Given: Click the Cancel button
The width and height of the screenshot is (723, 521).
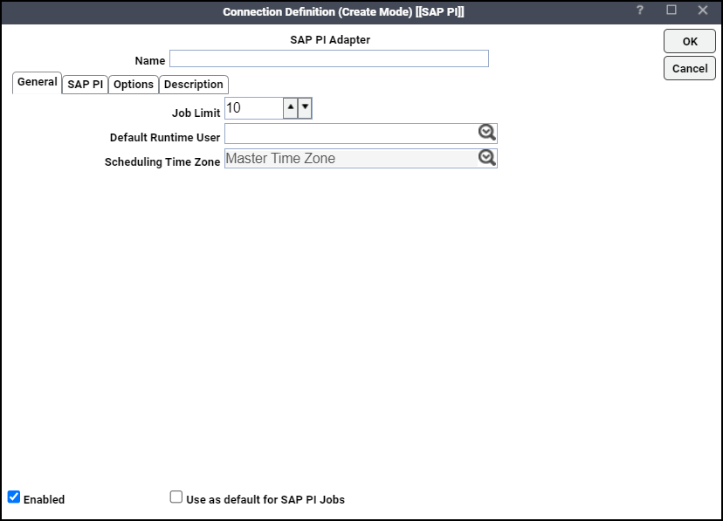Looking at the screenshot, I should (690, 68).
